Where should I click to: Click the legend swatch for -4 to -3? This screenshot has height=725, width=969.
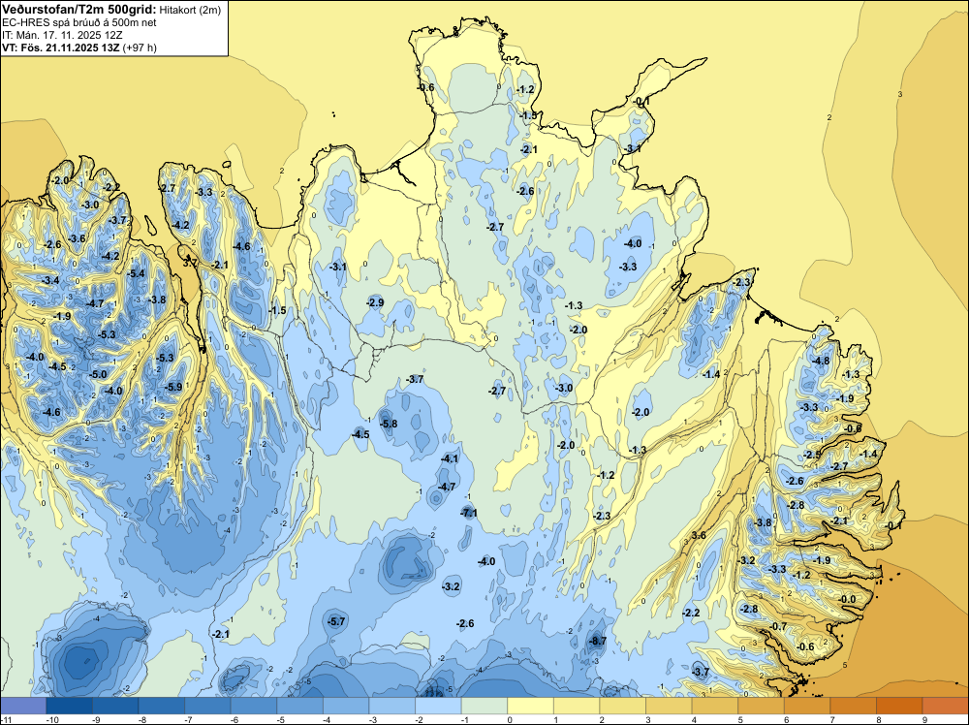tap(346, 706)
